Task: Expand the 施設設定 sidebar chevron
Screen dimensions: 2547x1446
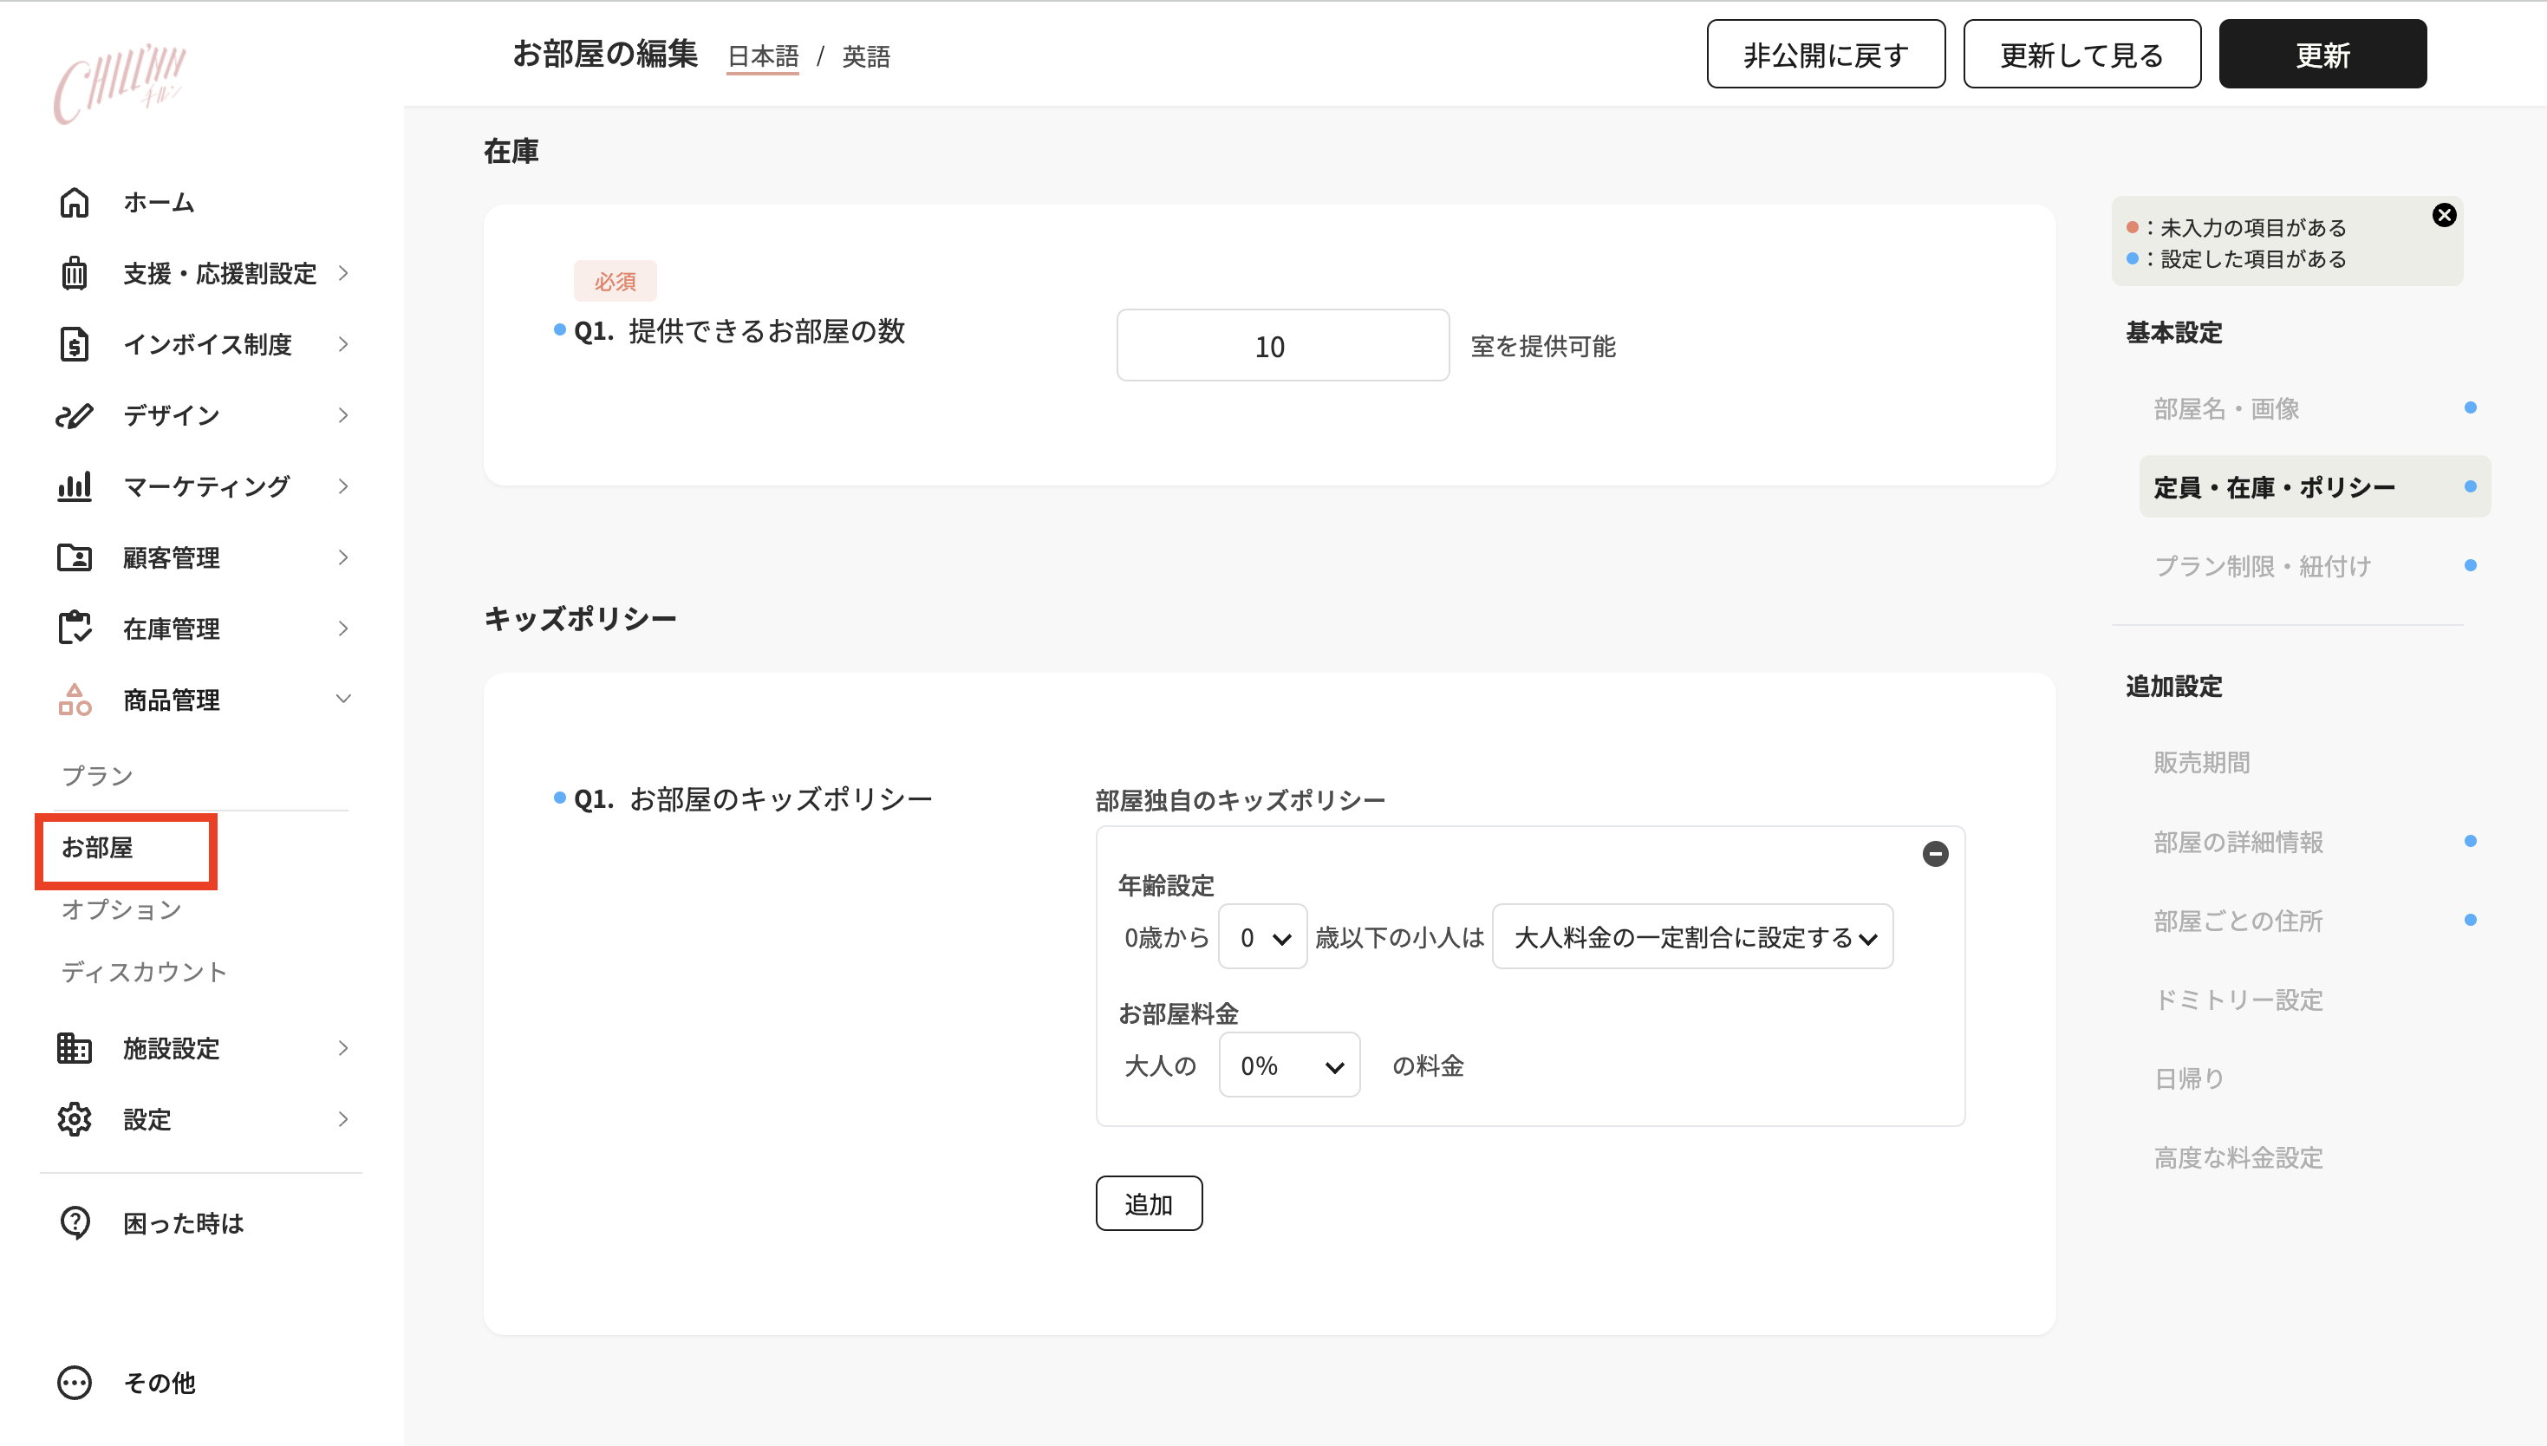Action: [x=342, y=1048]
